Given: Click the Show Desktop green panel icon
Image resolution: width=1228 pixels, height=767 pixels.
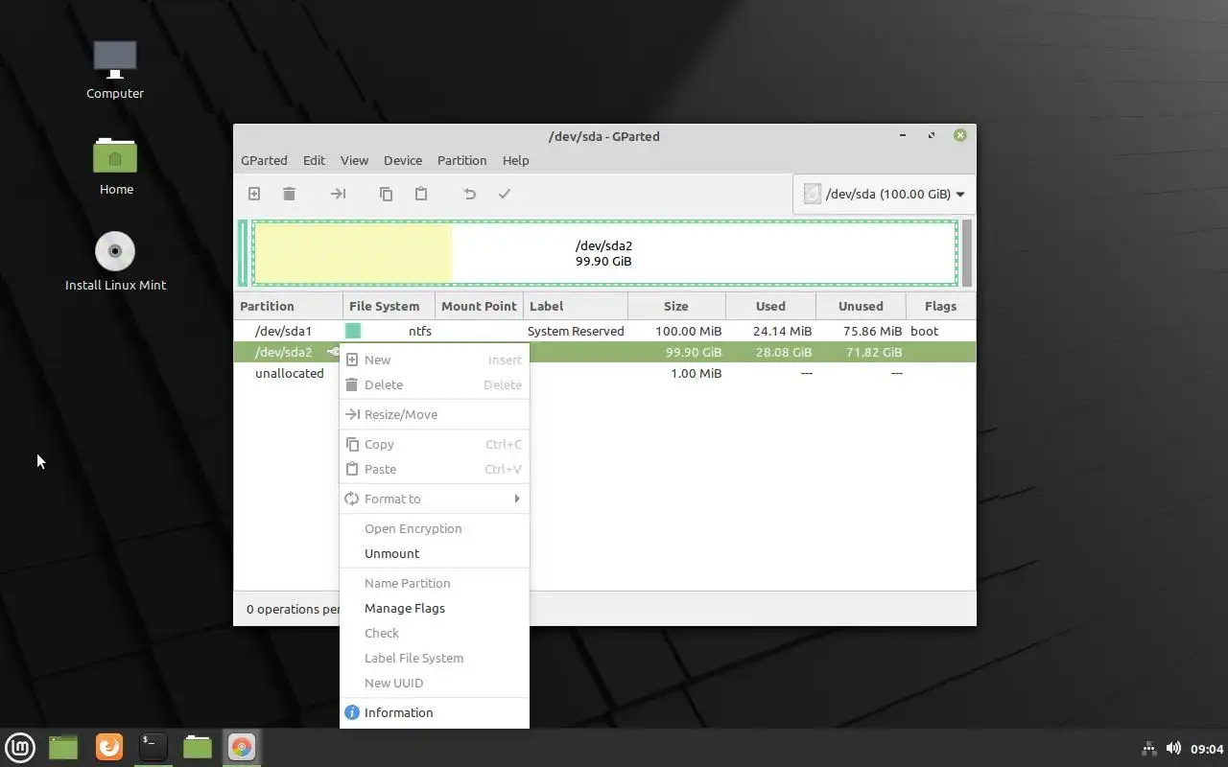Looking at the screenshot, I should pos(63,747).
